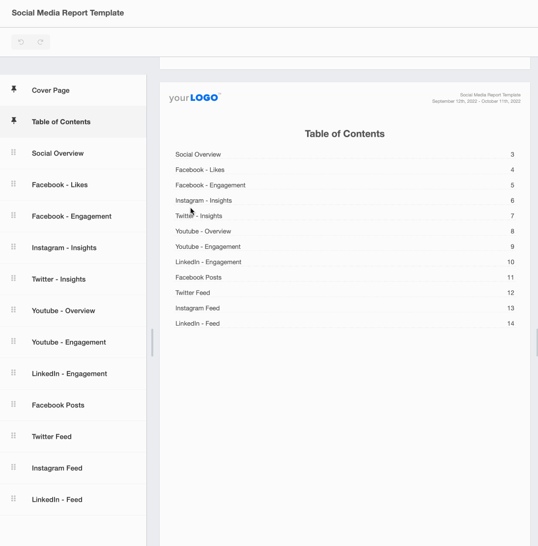Image resolution: width=538 pixels, height=546 pixels.
Task: Click the drag handle beside Social Overview
Action: click(13, 152)
